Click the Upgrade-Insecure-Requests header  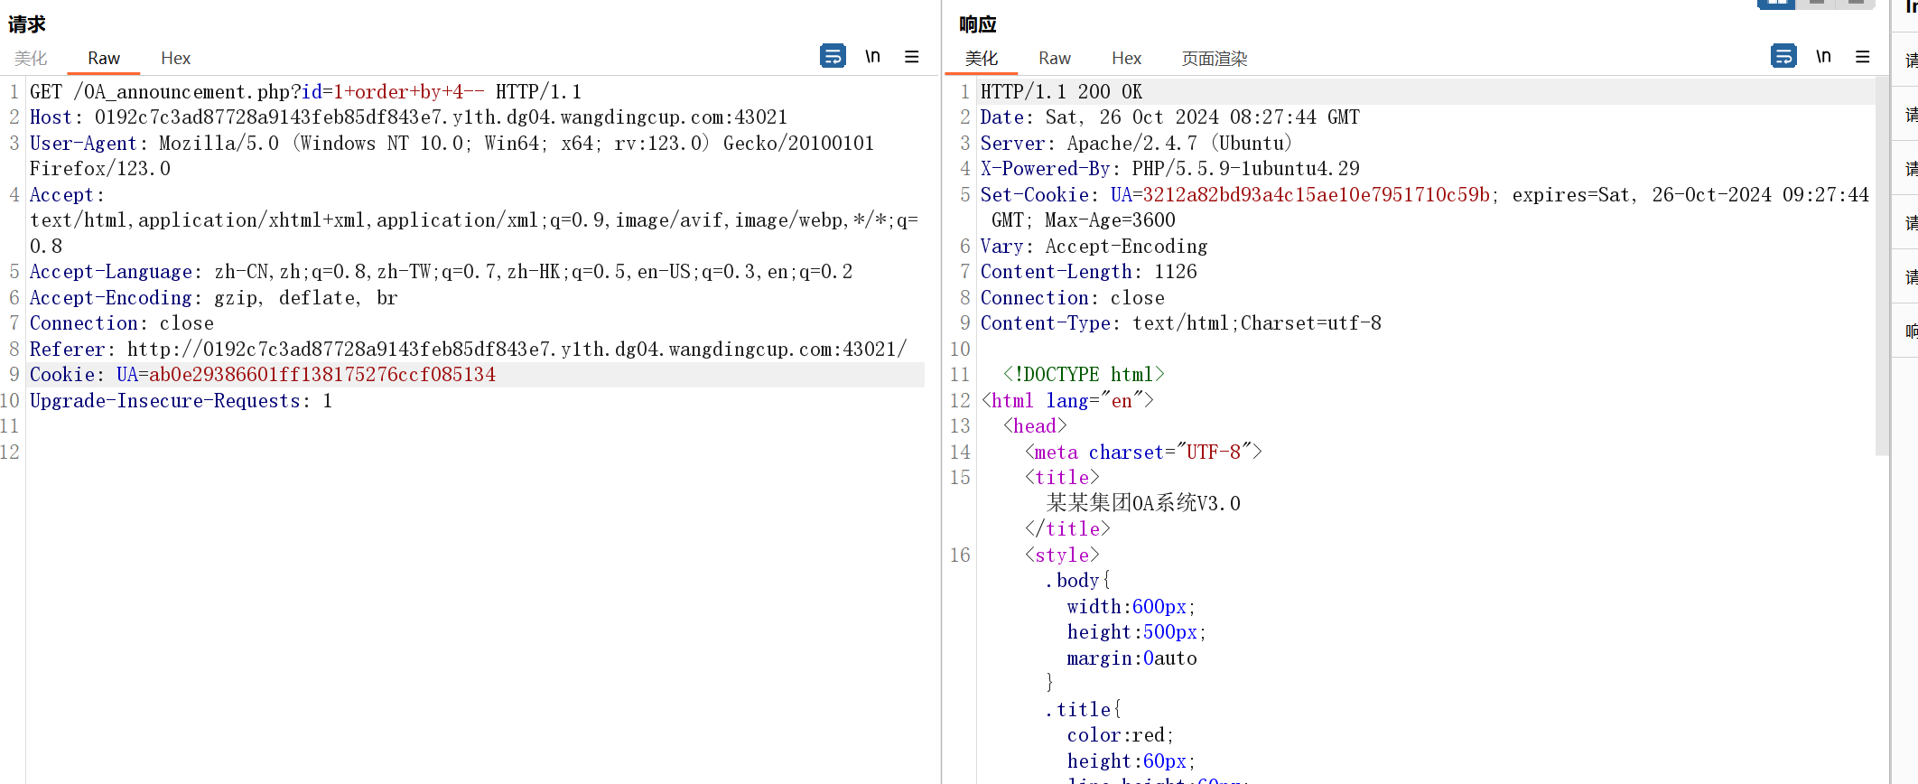point(181,401)
